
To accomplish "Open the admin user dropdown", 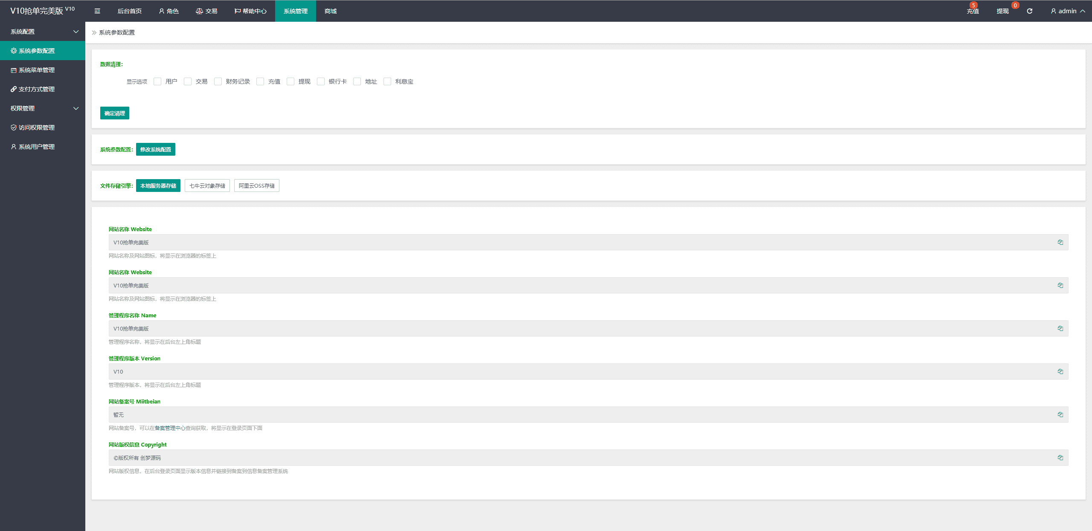I will [1068, 11].
